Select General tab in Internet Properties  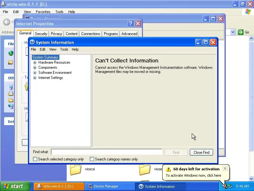(x=25, y=33)
